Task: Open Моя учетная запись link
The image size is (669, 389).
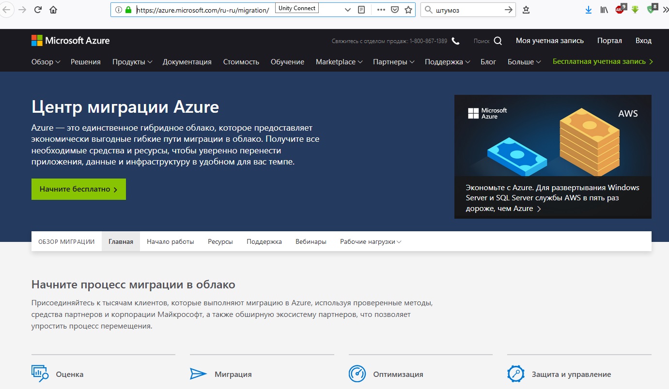Action: click(x=550, y=41)
